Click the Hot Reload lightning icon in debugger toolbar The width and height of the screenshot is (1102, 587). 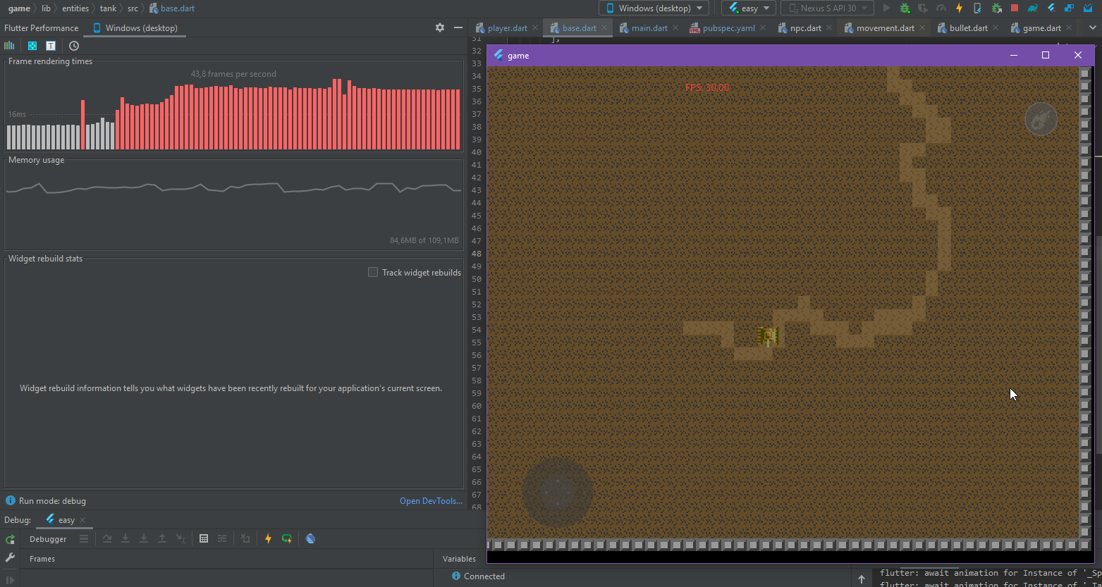(268, 539)
